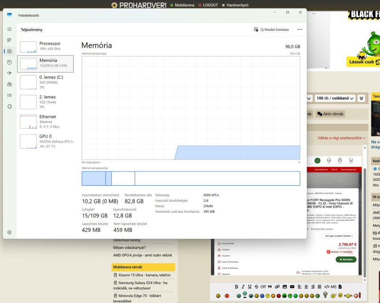
Task: Select 0. lemez (C:) in performance list
Action: [x=45, y=83]
